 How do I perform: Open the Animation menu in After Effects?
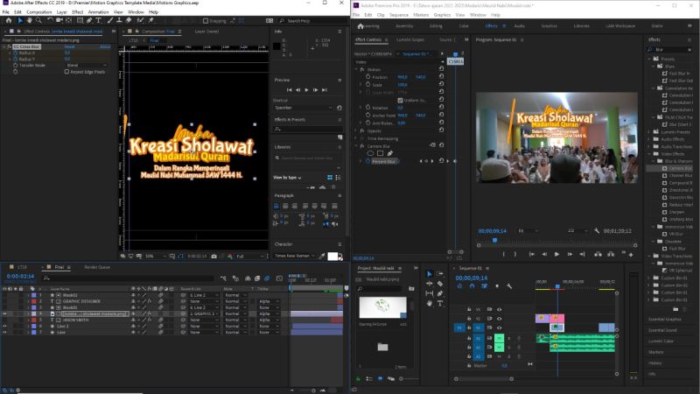click(x=98, y=12)
